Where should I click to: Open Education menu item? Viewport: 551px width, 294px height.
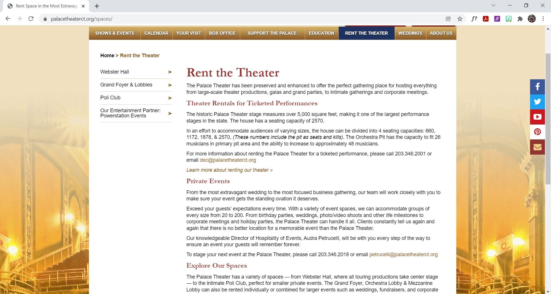click(x=321, y=33)
